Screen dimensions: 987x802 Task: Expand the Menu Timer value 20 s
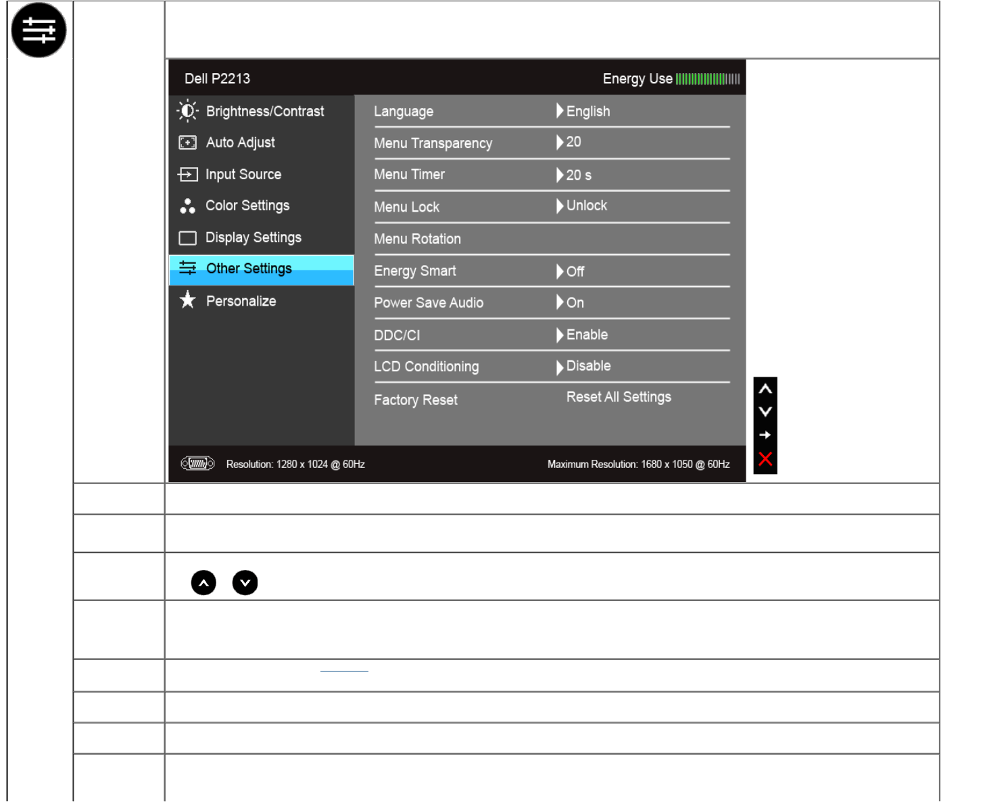pos(574,175)
